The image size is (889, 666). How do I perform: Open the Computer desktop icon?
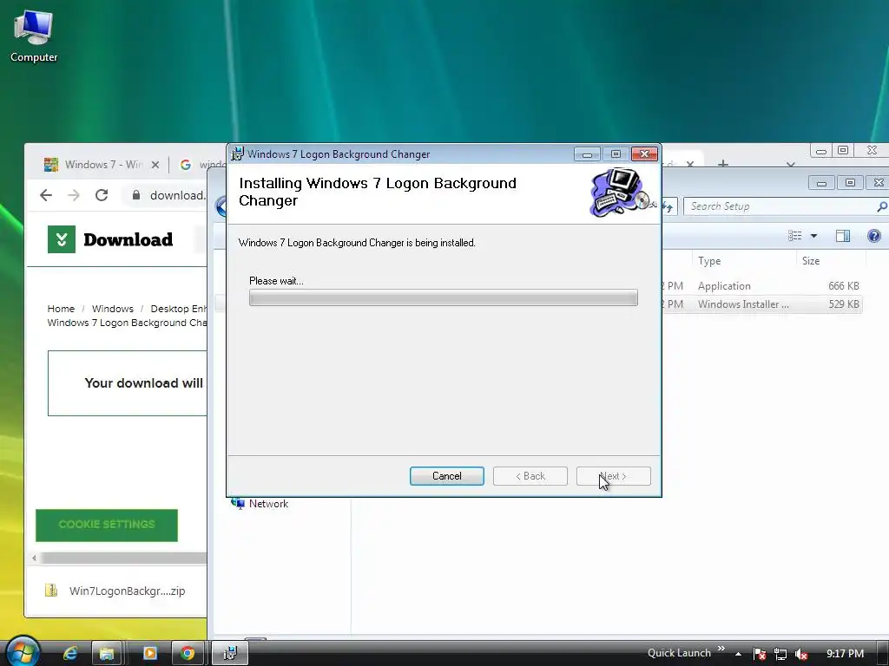(34, 36)
